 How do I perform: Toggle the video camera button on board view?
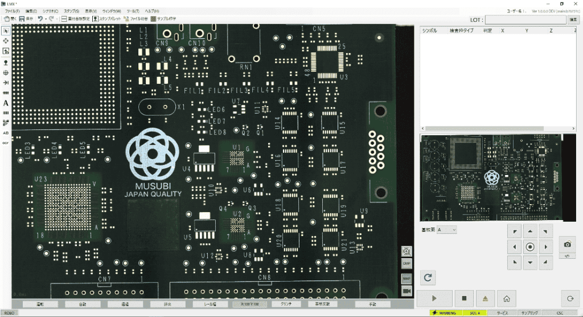tap(407, 291)
